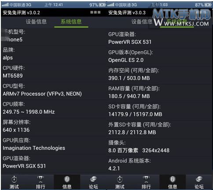Viewport: 213px width, 190px height.
Task: Select the CPU frequency 249.75 ~ 1998.0 MHz
Action: (x=29, y=112)
